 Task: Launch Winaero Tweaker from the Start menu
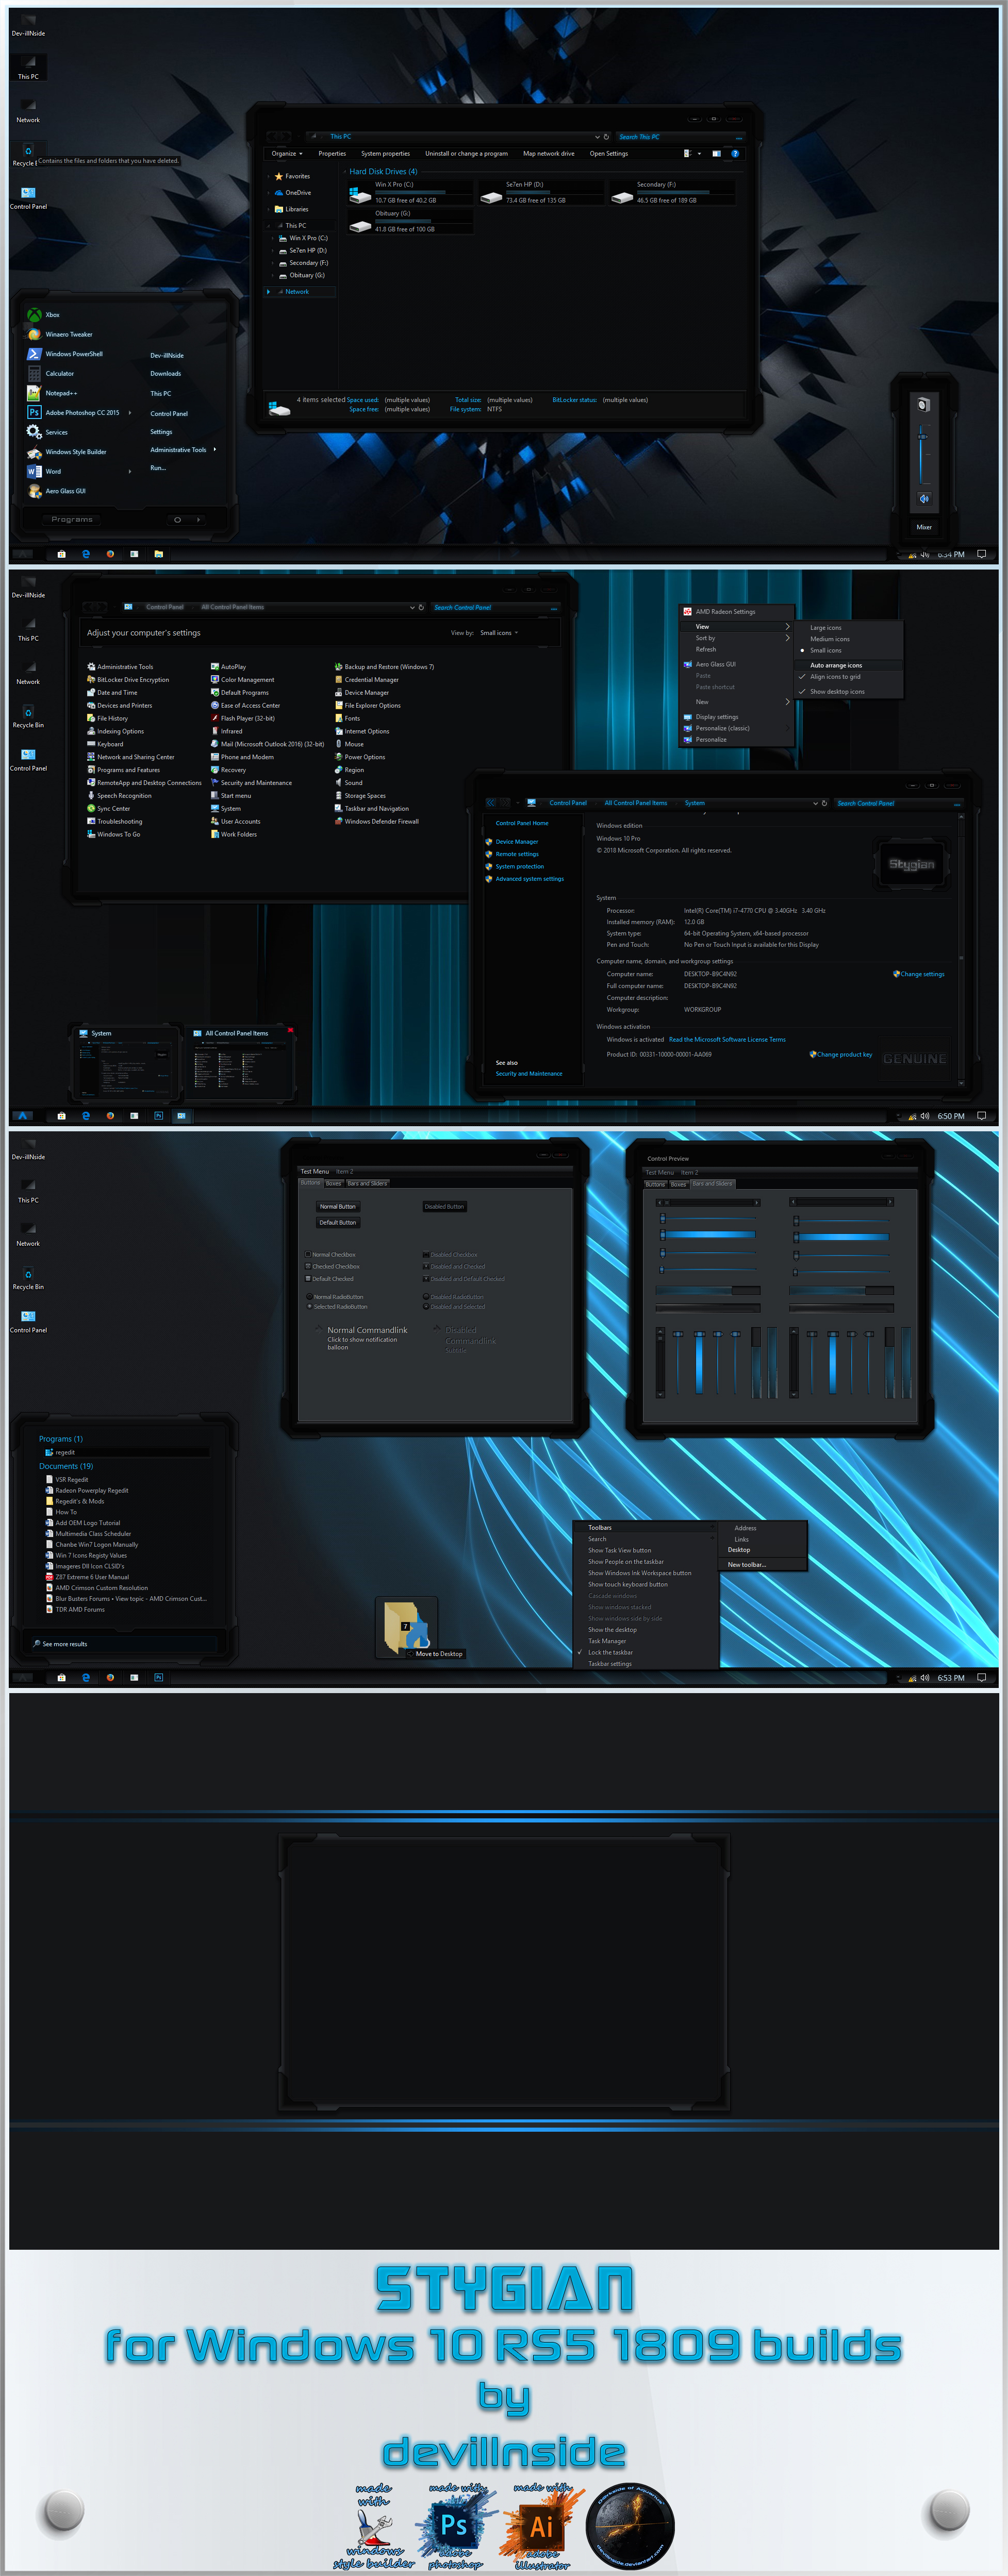pyautogui.click(x=60, y=334)
